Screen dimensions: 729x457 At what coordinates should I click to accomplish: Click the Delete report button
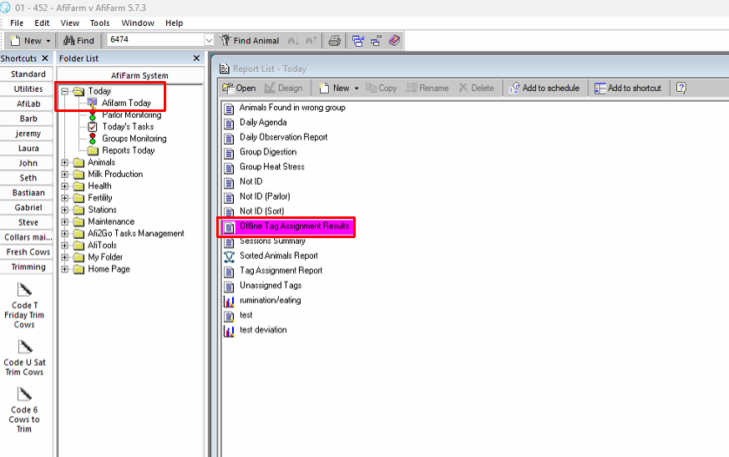click(476, 88)
